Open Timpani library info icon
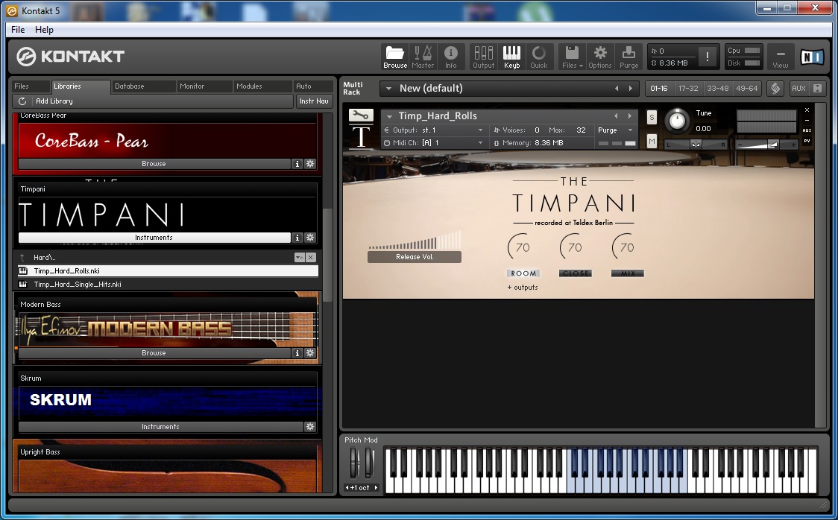This screenshot has width=838, height=520. [x=297, y=238]
